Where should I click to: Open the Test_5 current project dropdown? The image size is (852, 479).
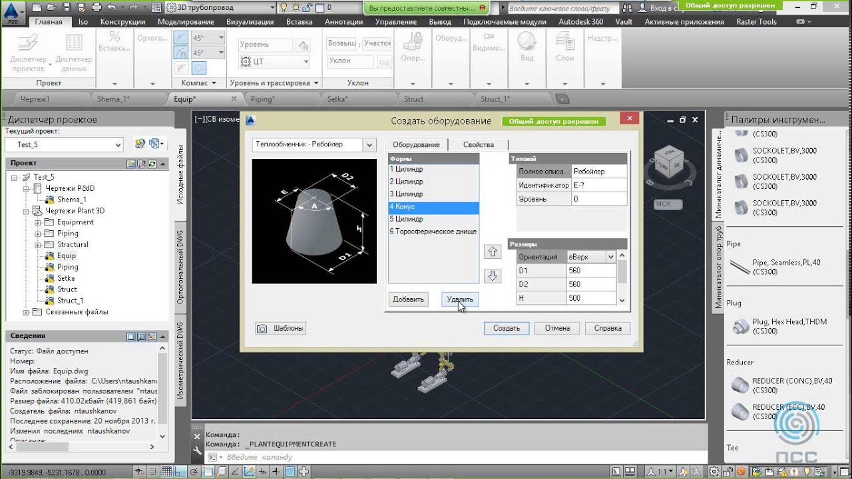point(118,144)
